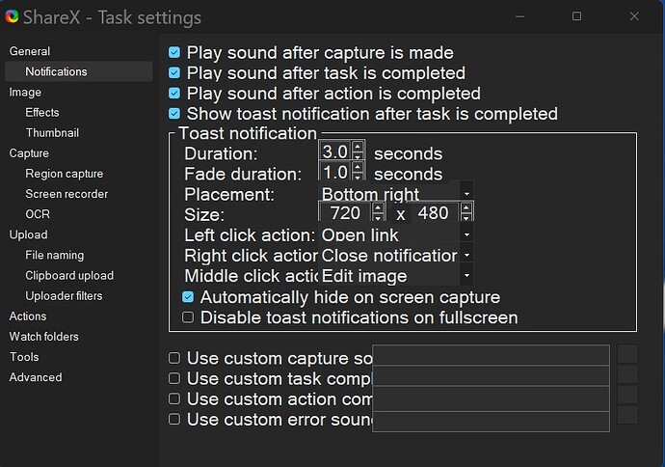Enable Use custom action completed sound checkbox
This screenshot has width=665, height=467.
[x=174, y=398]
